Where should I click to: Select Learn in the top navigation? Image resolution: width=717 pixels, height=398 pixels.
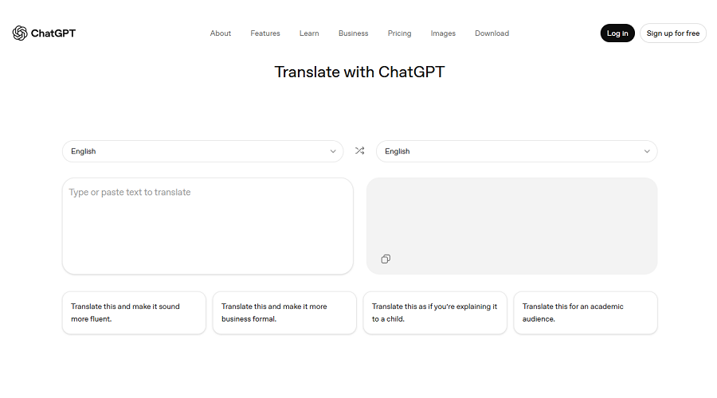[x=309, y=33]
